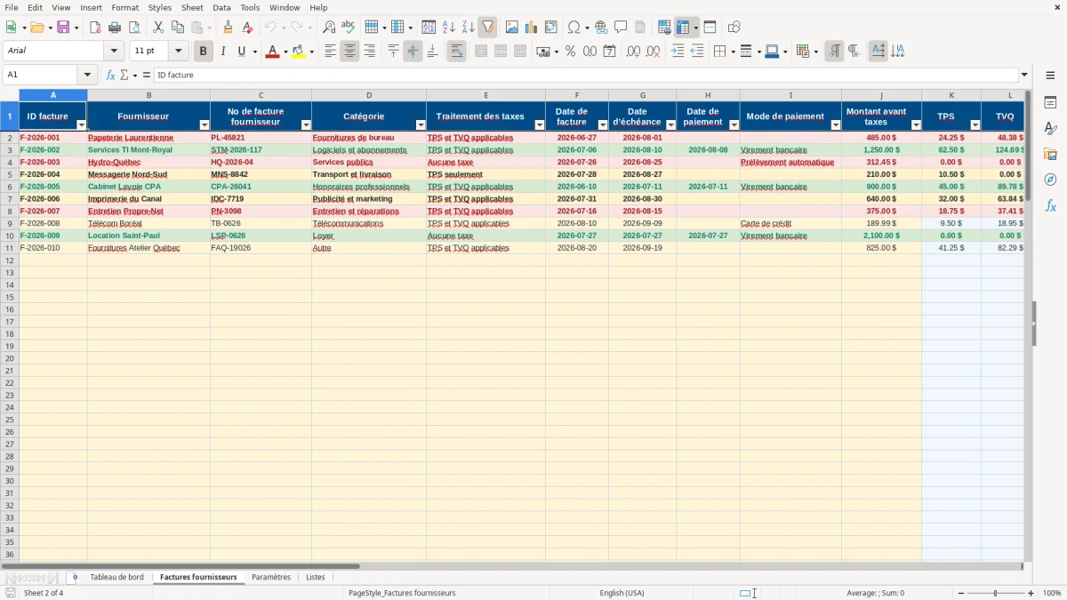Expand the formula bar

point(1024,75)
